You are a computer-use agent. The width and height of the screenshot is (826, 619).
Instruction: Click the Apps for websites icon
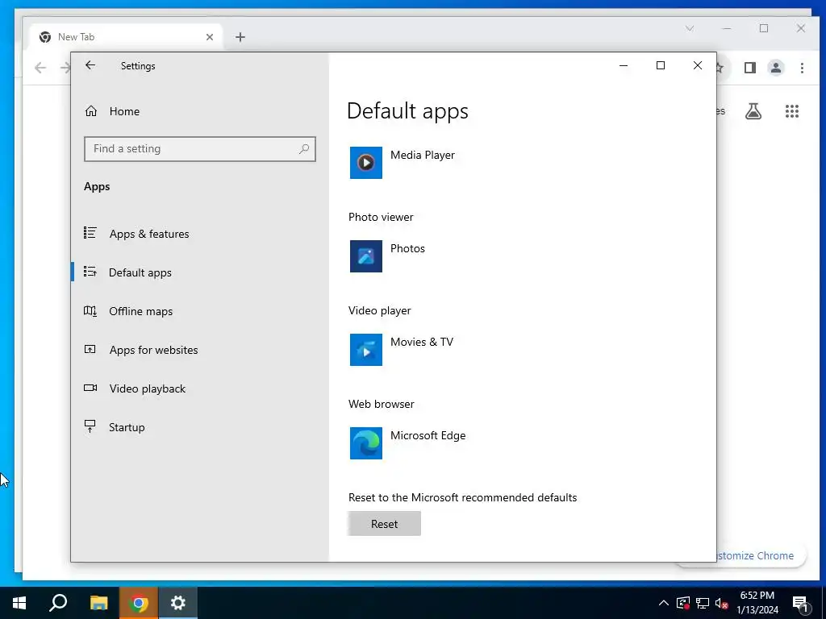tap(90, 349)
